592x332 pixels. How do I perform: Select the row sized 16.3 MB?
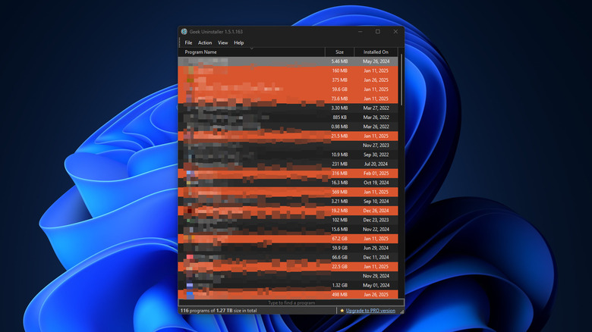(x=288, y=183)
